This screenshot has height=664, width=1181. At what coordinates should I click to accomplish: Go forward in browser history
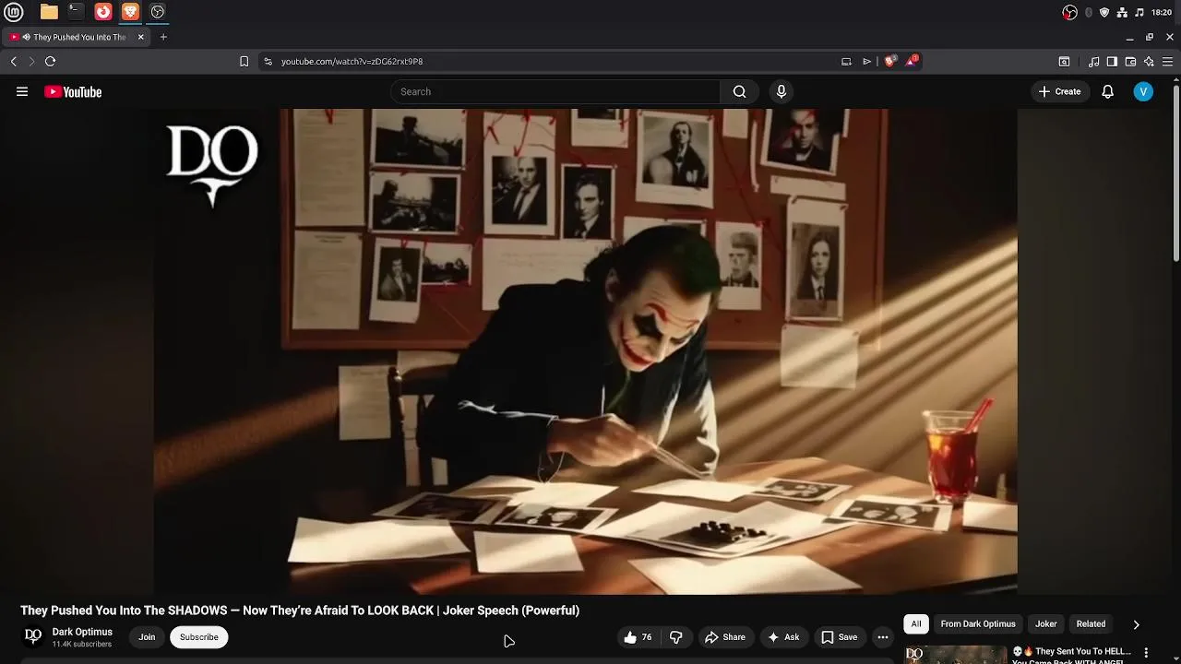pos(31,61)
